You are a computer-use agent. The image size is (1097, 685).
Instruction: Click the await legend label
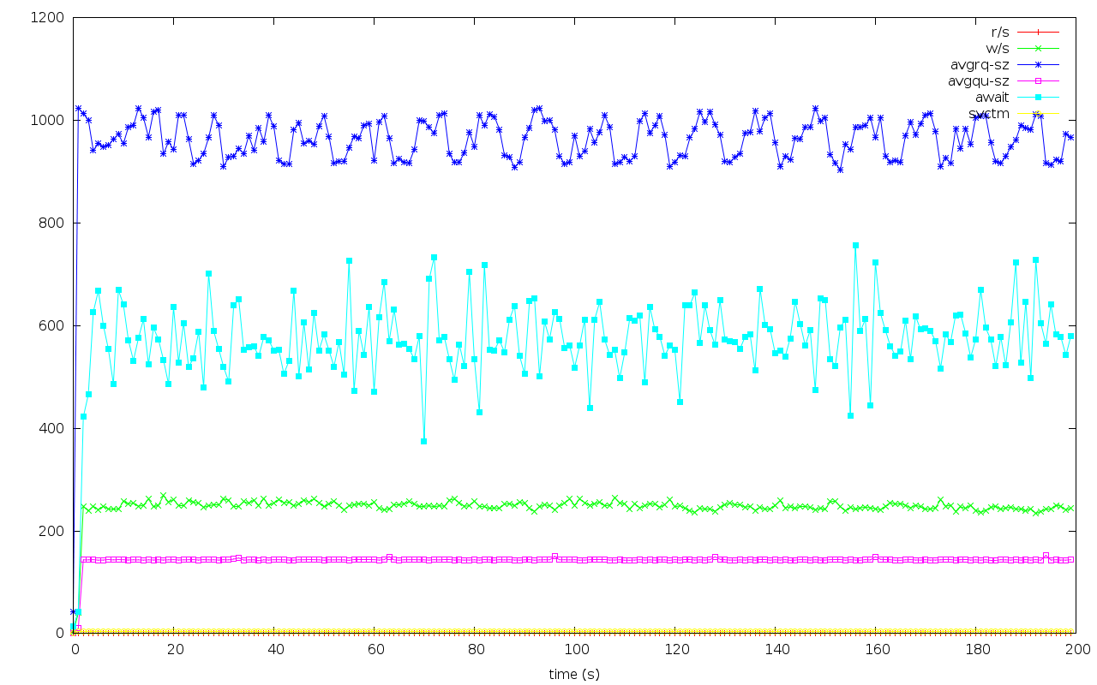[x=992, y=97]
